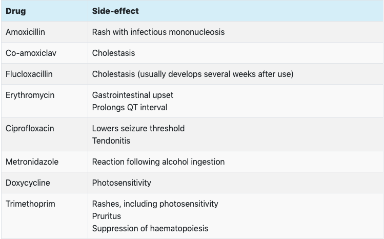The image size is (384, 239).
Task: Select the "Gastrointestinal upset" line
Action: [133, 95]
